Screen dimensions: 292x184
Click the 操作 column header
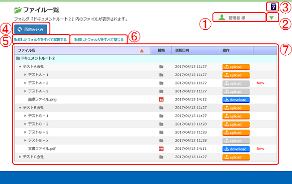point(236,50)
